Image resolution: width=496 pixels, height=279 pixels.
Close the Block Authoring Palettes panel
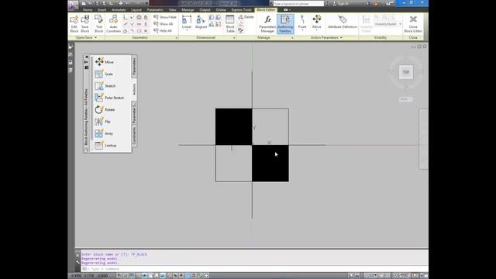point(87,57)
